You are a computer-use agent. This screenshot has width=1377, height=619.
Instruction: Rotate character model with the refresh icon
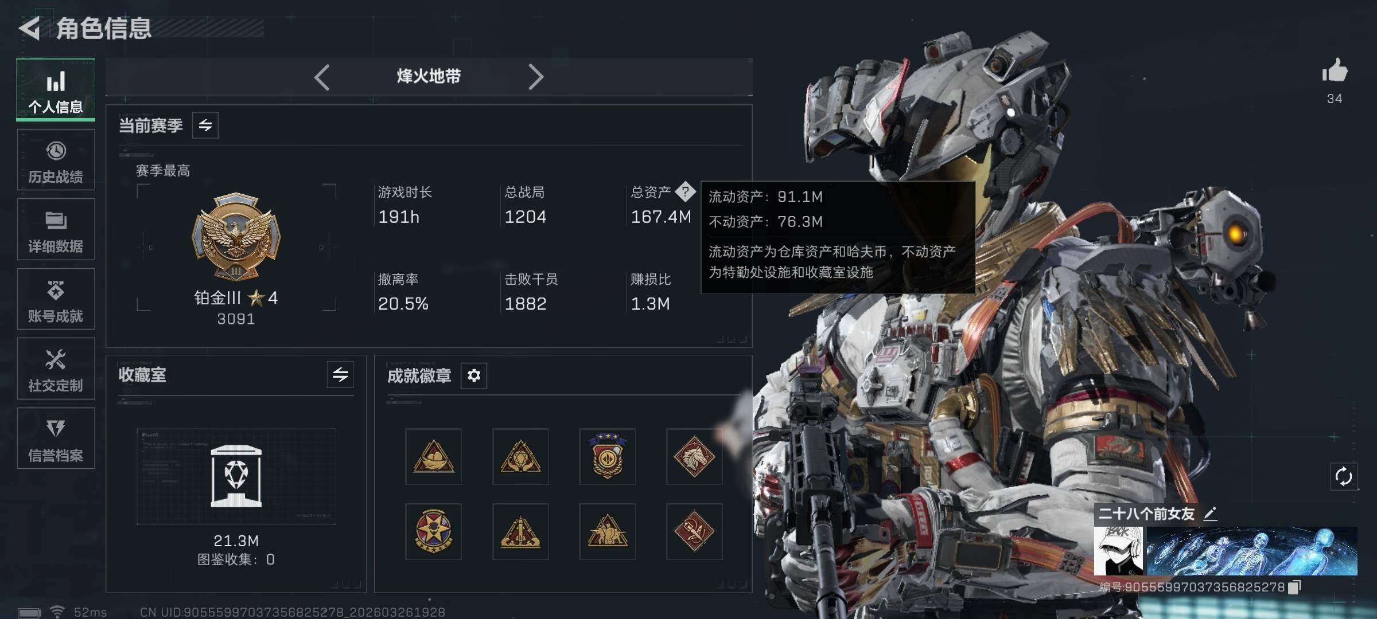1344,476
